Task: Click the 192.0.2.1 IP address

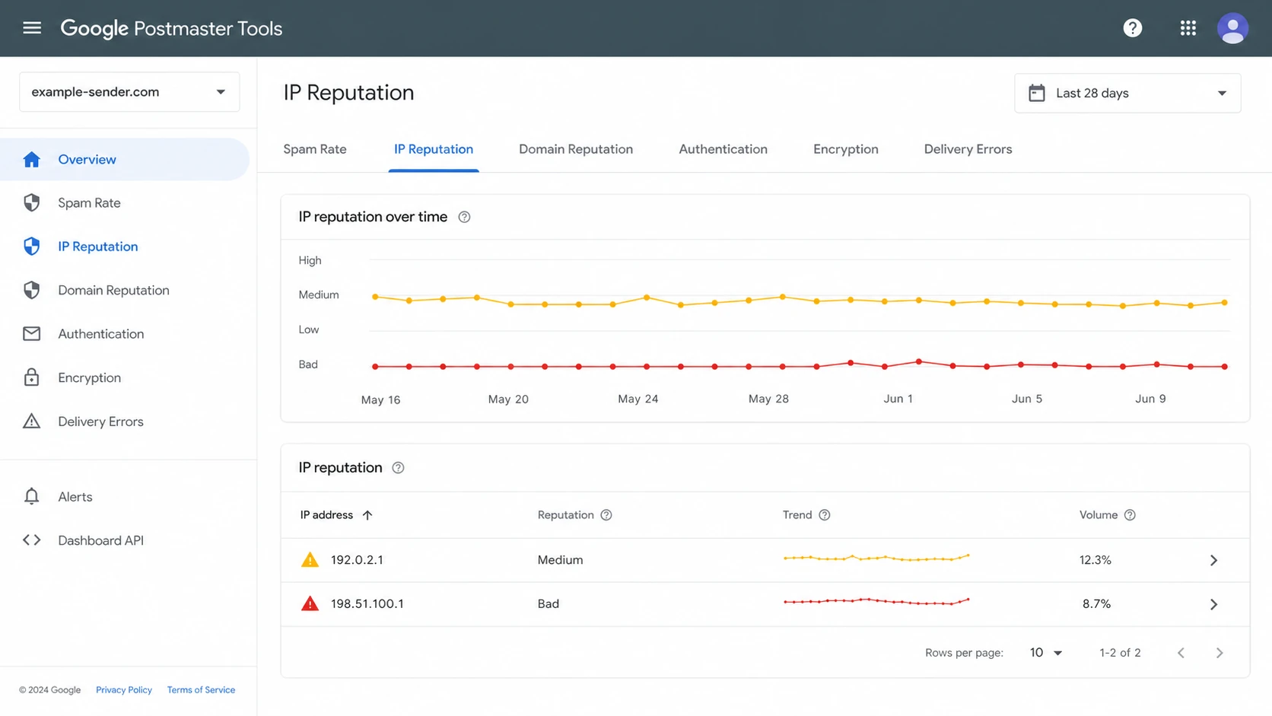Action: tap(357, 560)
